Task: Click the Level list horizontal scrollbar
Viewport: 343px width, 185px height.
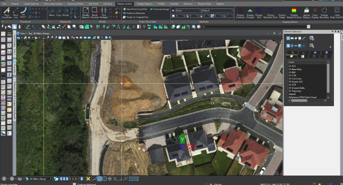Action: (x=307, y=101)
